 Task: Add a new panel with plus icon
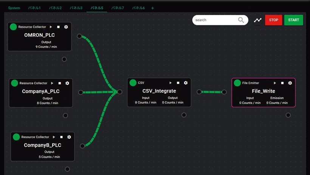click(153, 8)
